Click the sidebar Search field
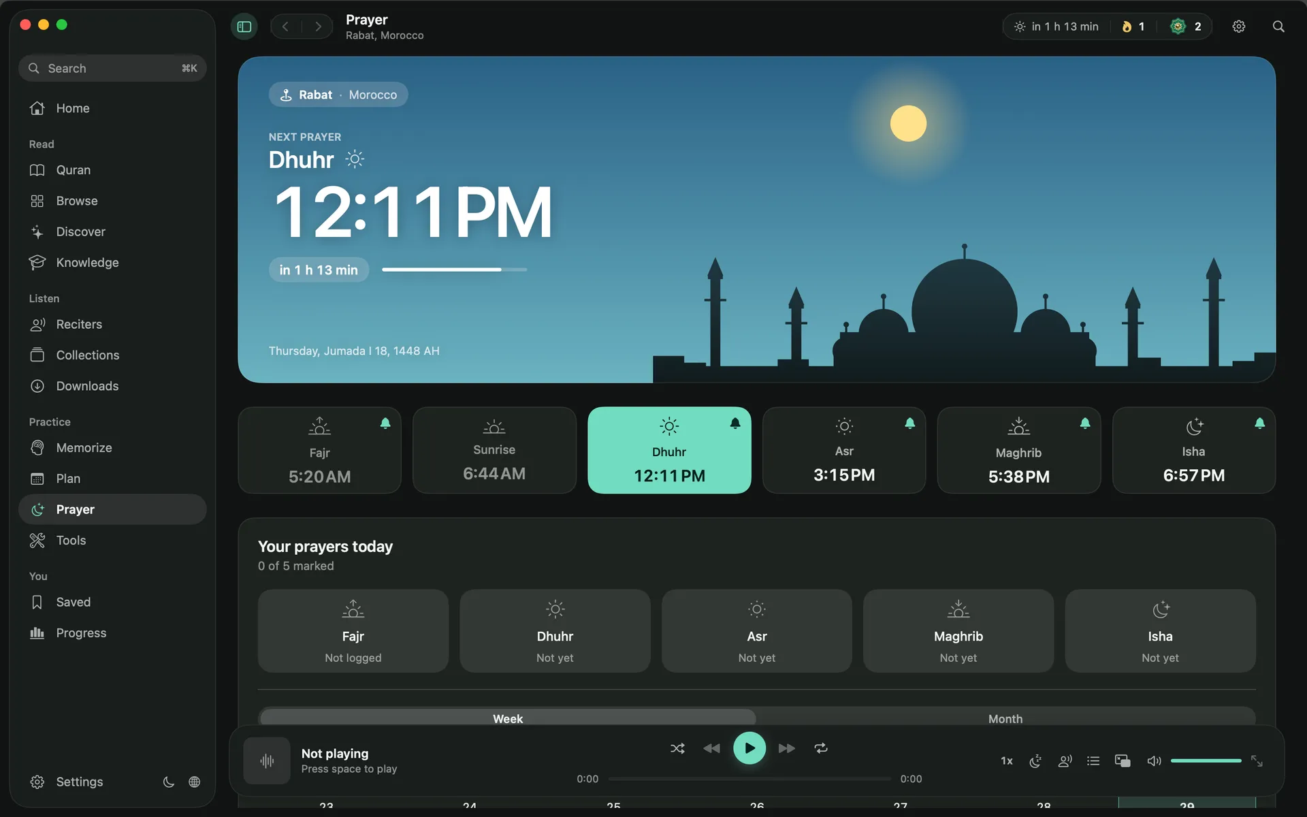1307x817 pixels. click(112, 68)
